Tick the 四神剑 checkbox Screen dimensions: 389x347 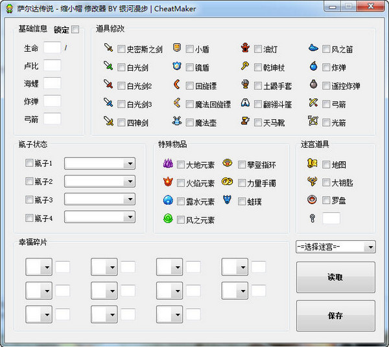point(121,122)
